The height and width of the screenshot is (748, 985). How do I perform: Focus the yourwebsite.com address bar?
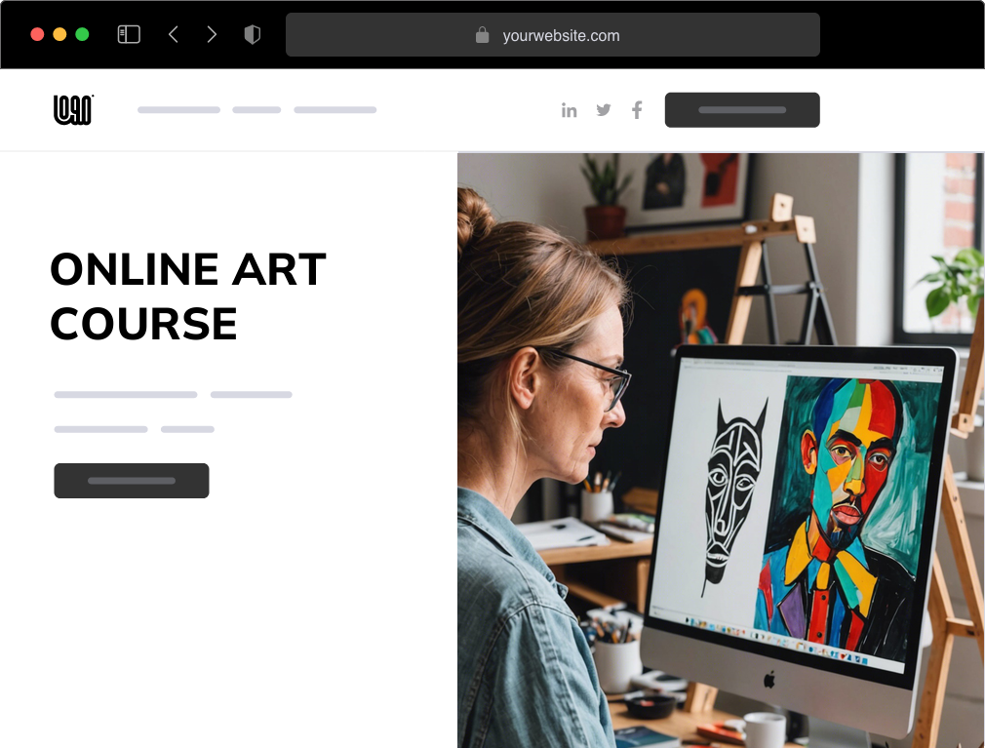click(553, 35)
